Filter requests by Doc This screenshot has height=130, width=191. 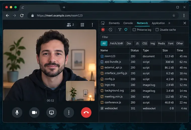(129, 43)
